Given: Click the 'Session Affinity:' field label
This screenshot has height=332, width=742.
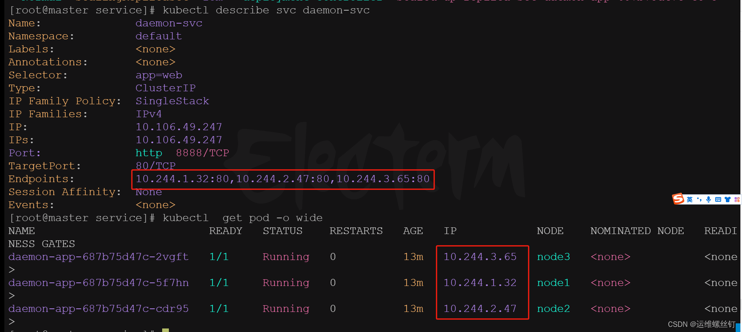Looking at the screenshot, I should point(65,192).
